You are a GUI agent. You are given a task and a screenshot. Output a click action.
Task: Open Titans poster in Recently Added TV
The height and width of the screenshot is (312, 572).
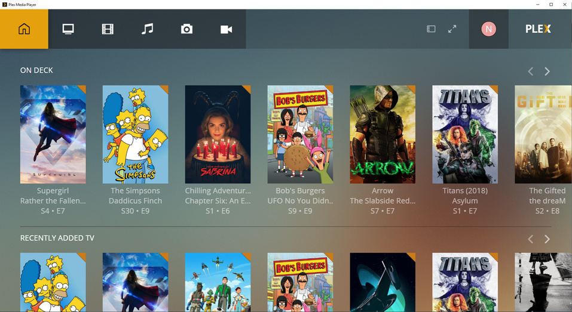[465, 282]
